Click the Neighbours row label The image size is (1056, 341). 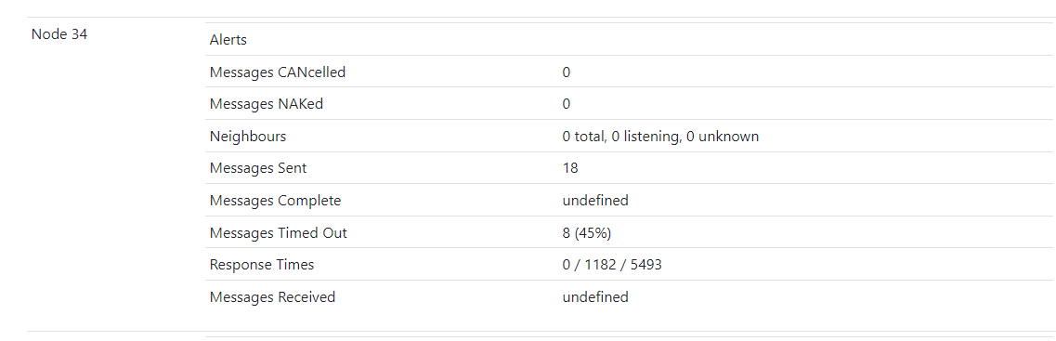coord(248,137)
